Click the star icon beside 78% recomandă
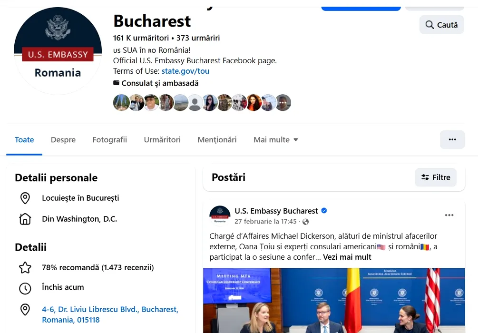 [25, 268]
